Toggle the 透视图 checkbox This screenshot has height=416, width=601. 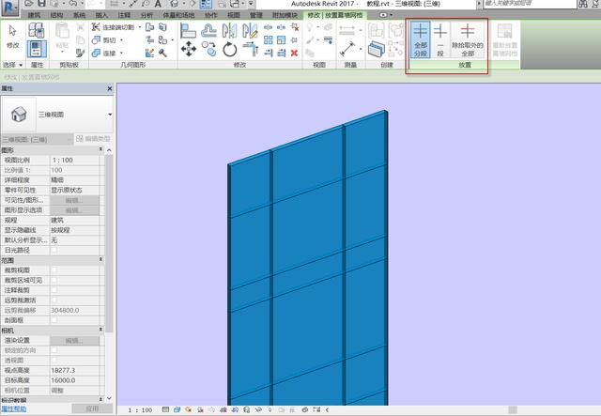(x=54, y=360)
